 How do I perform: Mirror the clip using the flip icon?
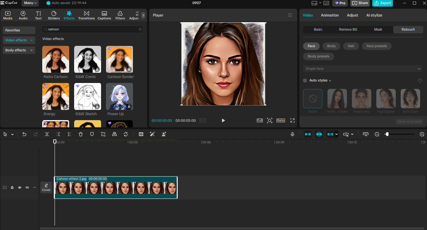click(114, 134)
